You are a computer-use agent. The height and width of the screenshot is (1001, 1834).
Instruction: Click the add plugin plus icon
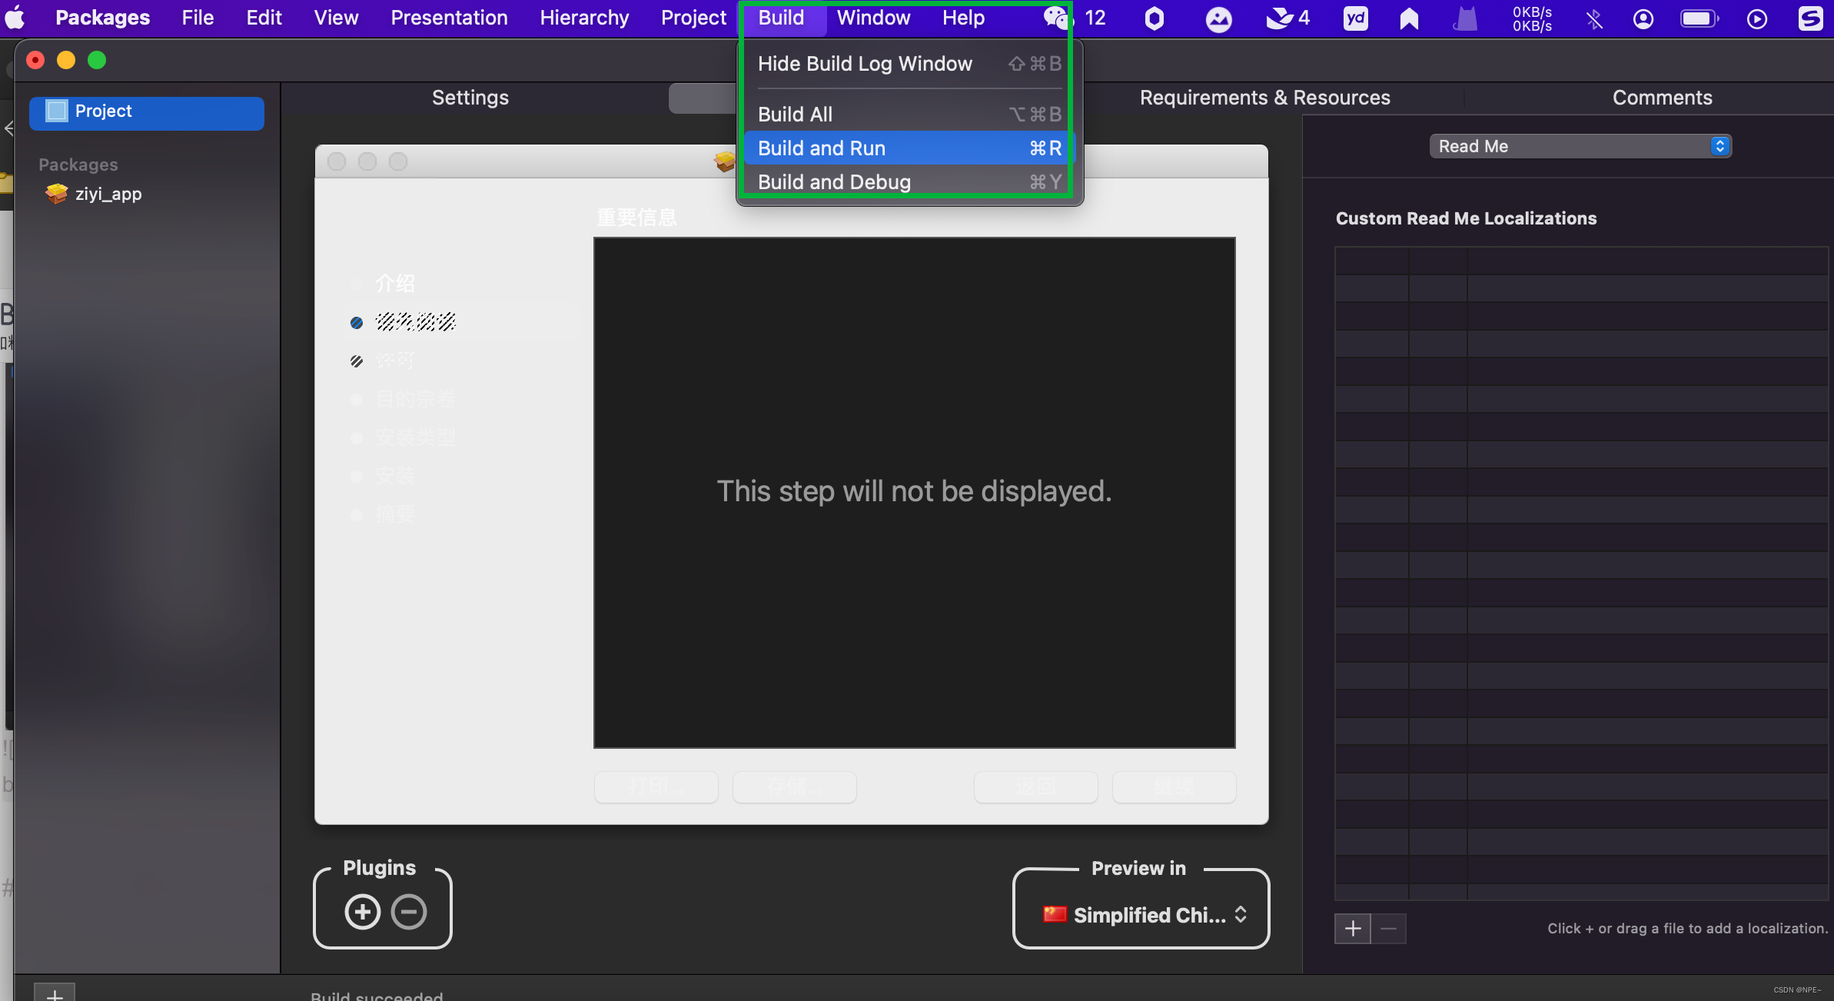pos(363,912)
